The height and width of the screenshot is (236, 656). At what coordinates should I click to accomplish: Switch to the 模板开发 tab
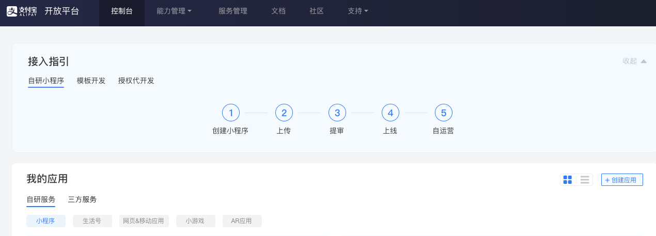[x=91, y=81]
